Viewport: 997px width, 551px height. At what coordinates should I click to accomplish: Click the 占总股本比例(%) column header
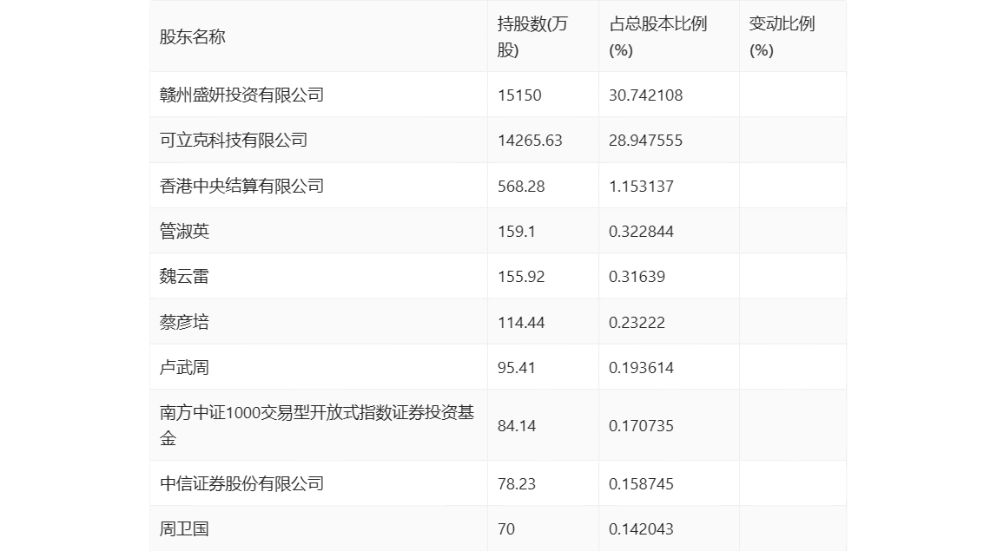tap(657, 36)
